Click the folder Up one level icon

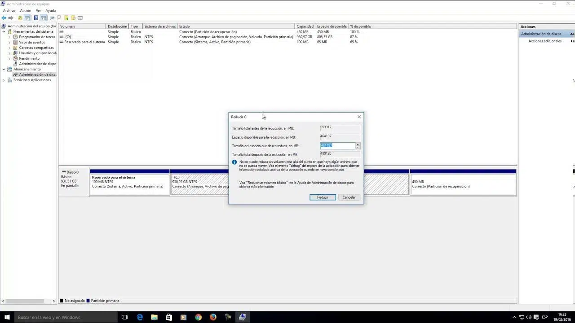[20, 18]
